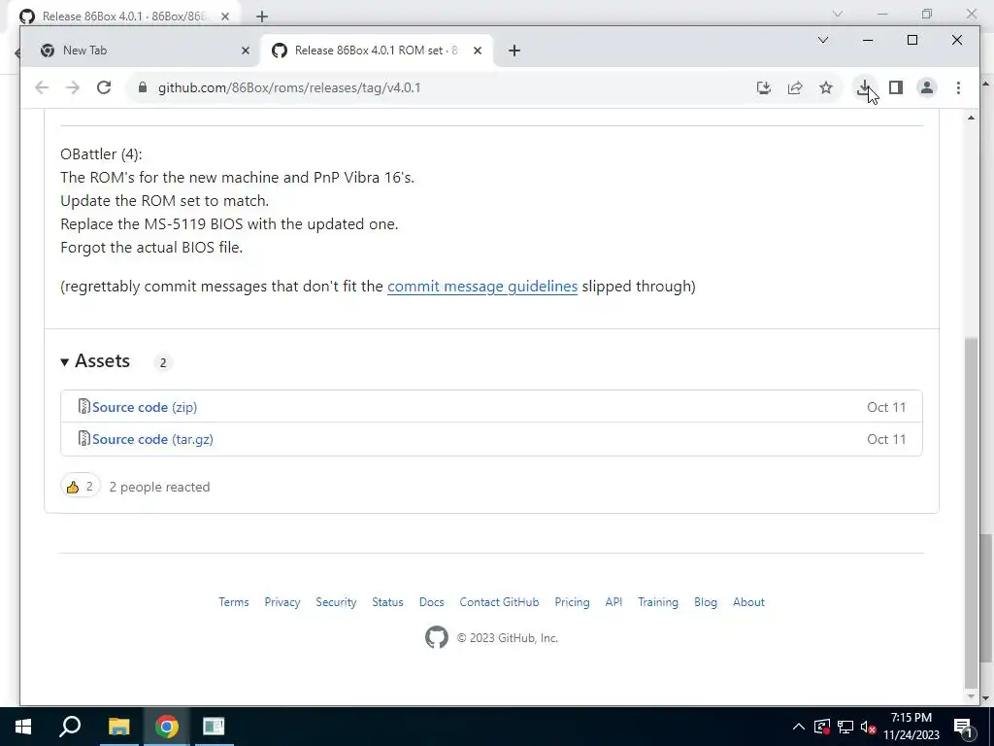View site info via the padlock icon

(143, 87)
